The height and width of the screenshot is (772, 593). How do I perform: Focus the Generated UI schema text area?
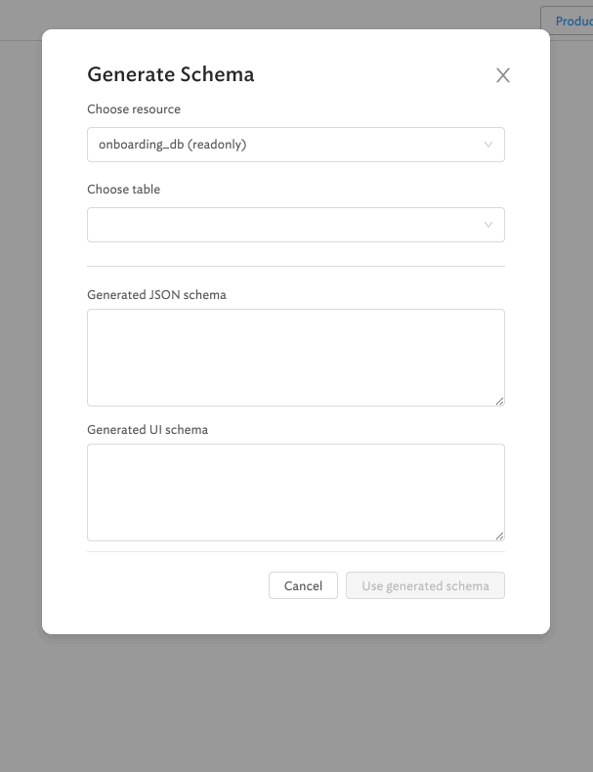[295, 492]
